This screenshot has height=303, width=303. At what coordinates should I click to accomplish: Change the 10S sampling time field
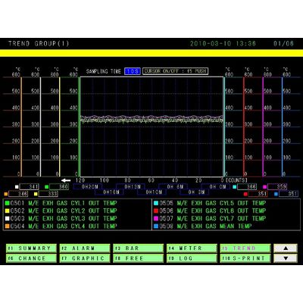pyautogui.click(x=133, y=71)
